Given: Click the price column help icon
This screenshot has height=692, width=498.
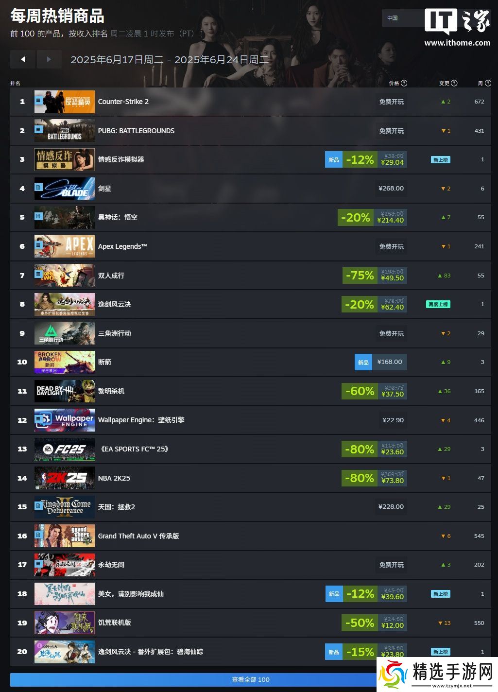Looking at the screenshot, I should pyautogui.click(x=404, y=83).
